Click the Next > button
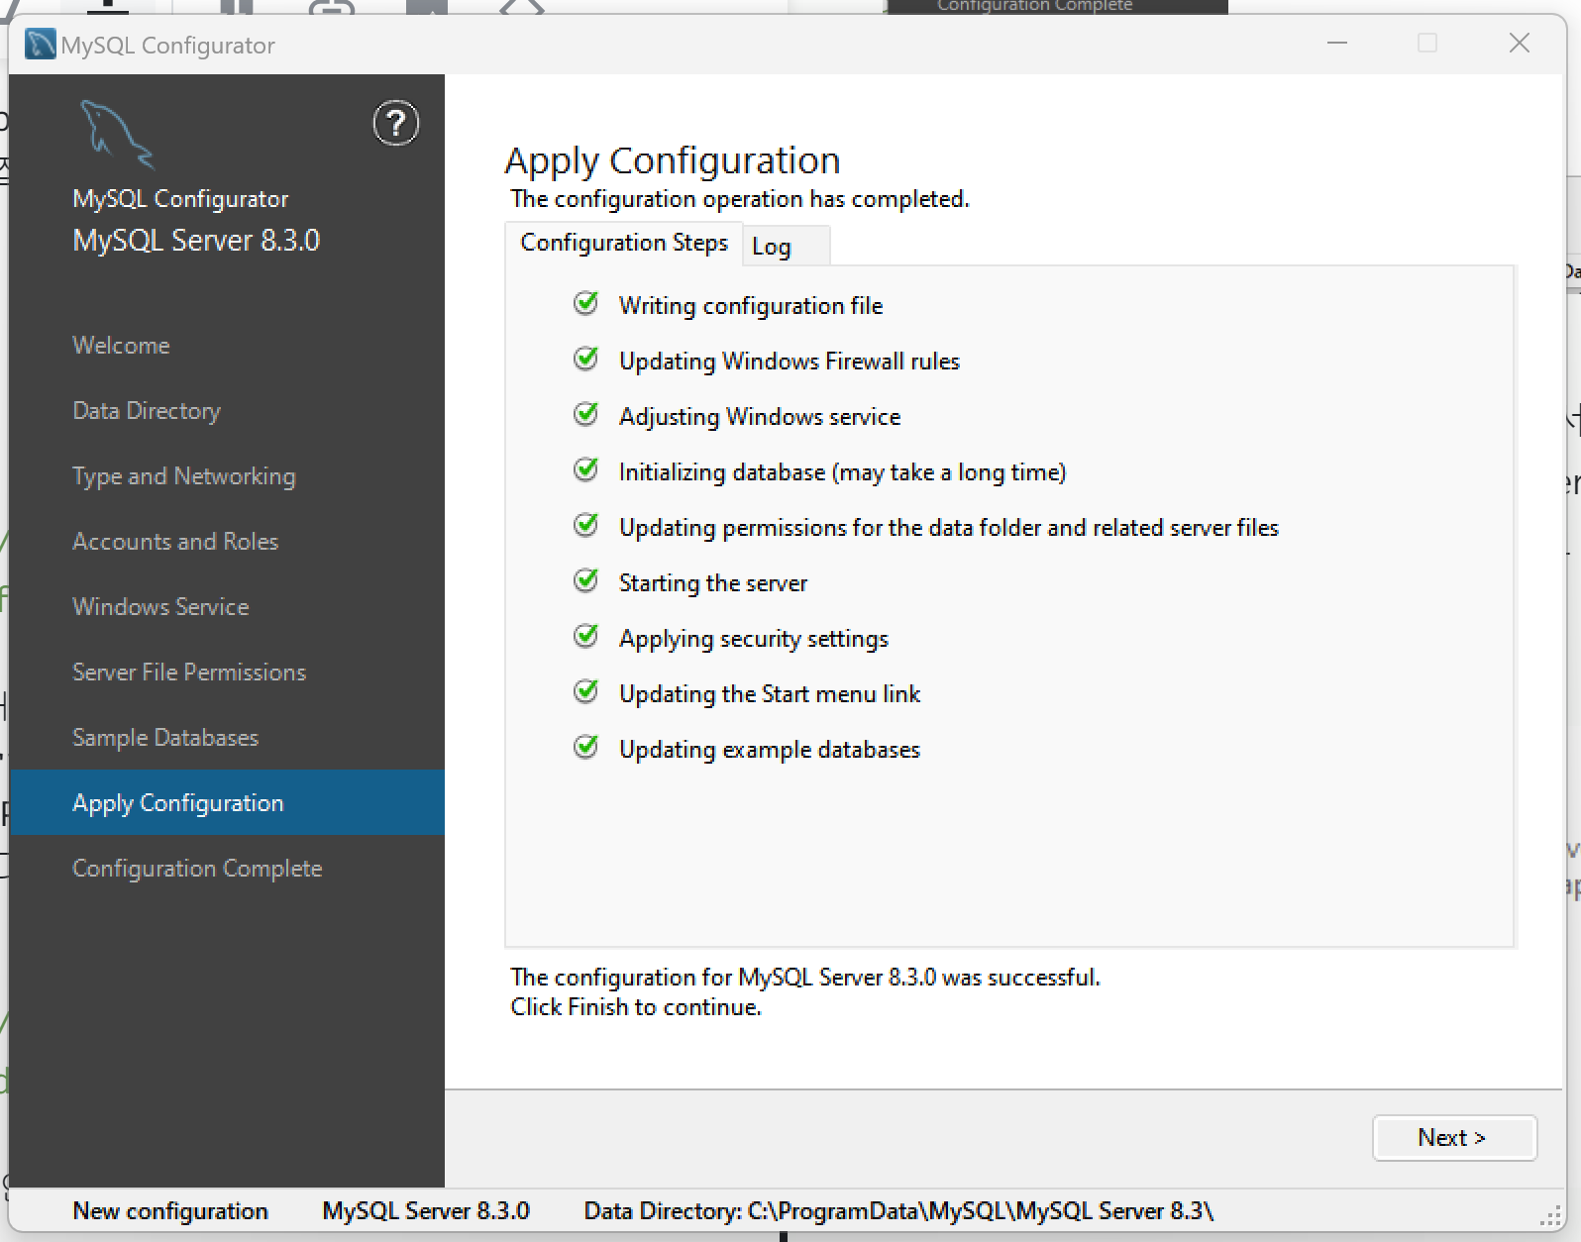 point(1454,1137)
